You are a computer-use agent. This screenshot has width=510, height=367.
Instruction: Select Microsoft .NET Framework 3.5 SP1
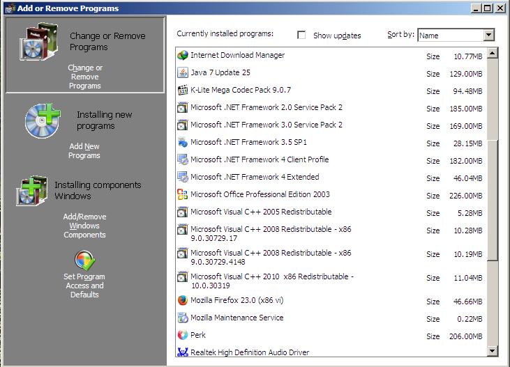pos(331,143)
